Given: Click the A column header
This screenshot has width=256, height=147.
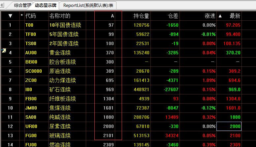Looking at the screenshot, I should point(112,16).
